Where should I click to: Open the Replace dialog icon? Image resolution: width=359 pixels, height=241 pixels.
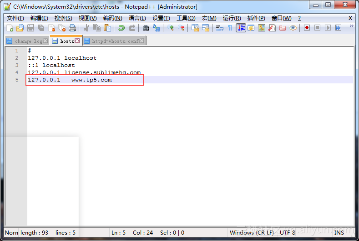coord(157,28)
